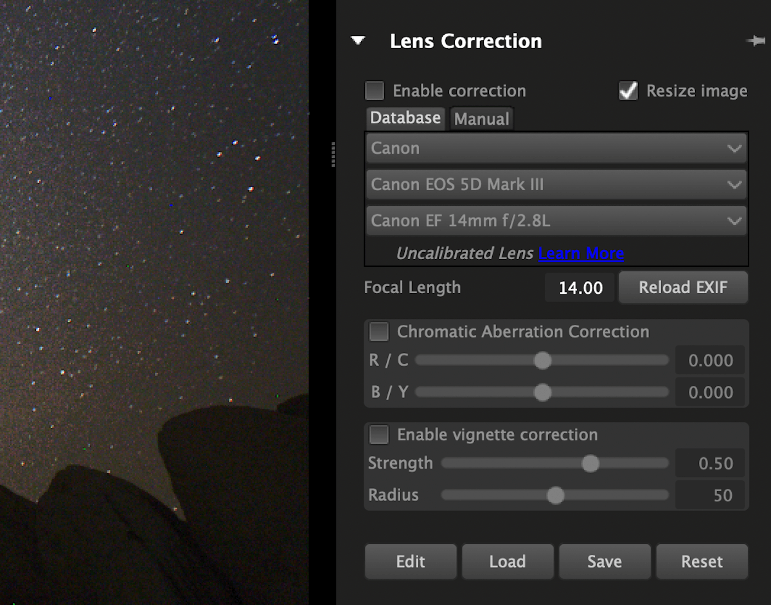The height and width of the screenshot is (605, 771).
Task: Collapse the Lens Correction panel disclosure triangle
Action: [359, 41]
